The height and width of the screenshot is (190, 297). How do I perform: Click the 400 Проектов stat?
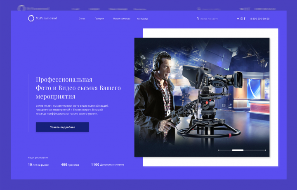(70, 164)
